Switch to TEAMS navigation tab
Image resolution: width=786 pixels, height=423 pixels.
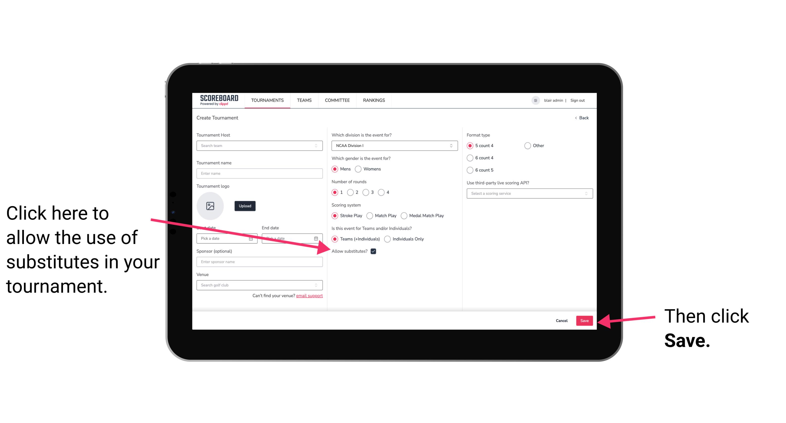click(x=303, y=100)
